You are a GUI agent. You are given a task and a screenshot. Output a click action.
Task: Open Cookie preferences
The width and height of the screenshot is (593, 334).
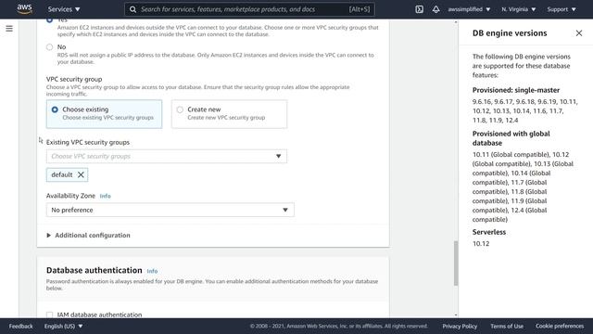[x=560, y=326]
